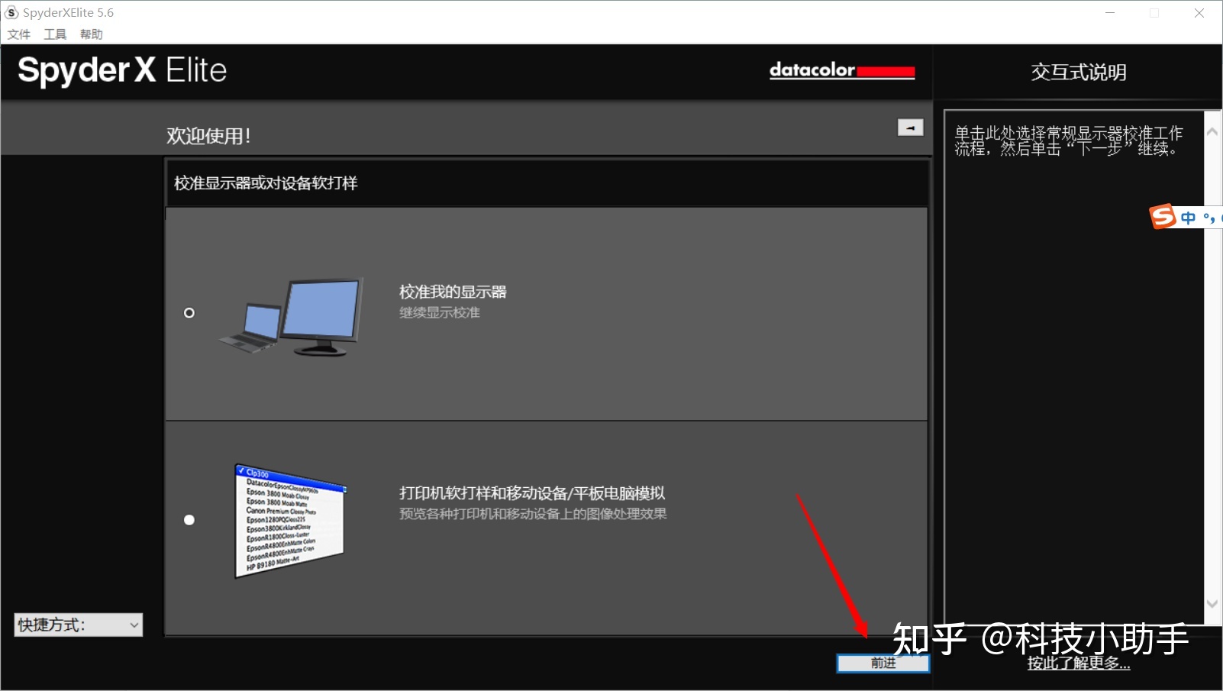Image resolution: width=1223 pixels, height=691 pixels.
Task: Click the SpyderX Elite logo
Action: coord(122,70)
